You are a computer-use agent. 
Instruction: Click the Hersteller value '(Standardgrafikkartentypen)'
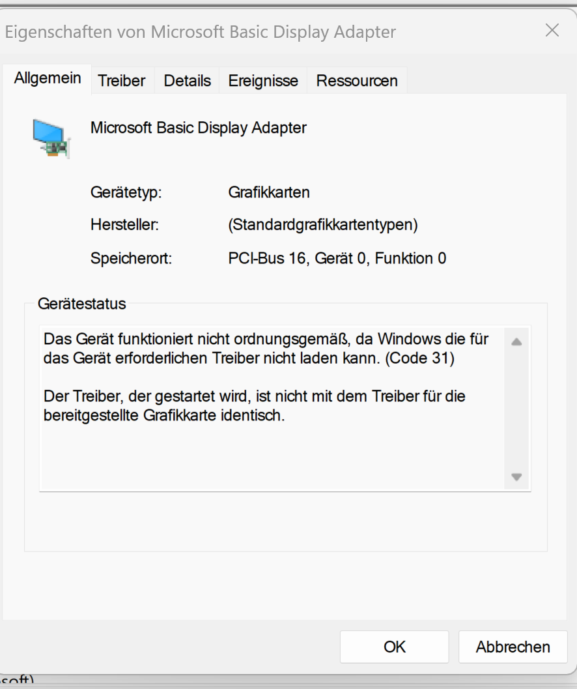tap(323, 225)
